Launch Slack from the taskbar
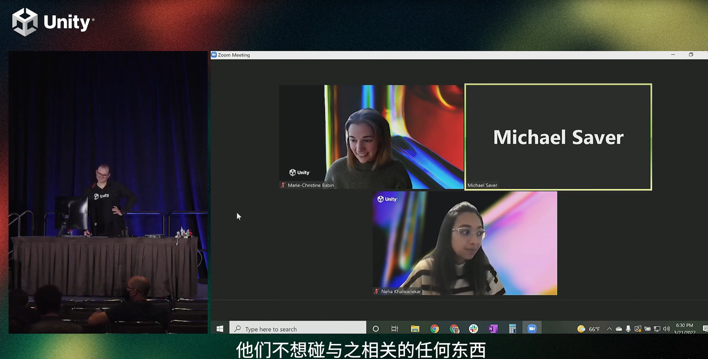The width and height of the screenshot is (708, 359). [473, 329]
